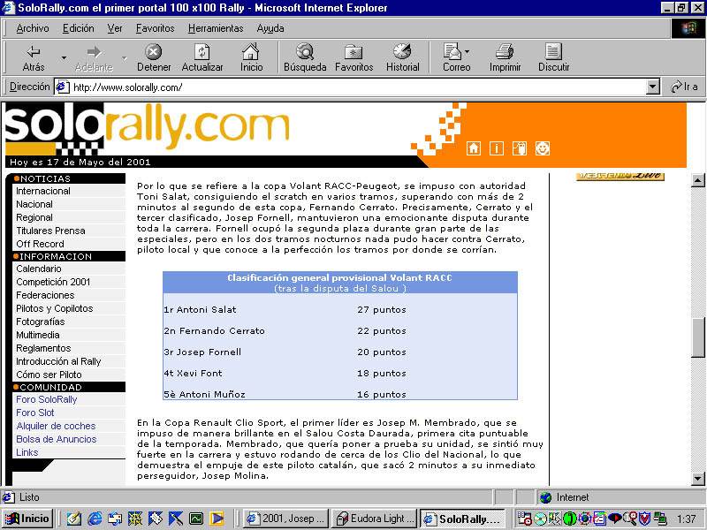Go to Bolsa de Anuncios
Viewport: 707px width, 530px height.
coord(57,439)
